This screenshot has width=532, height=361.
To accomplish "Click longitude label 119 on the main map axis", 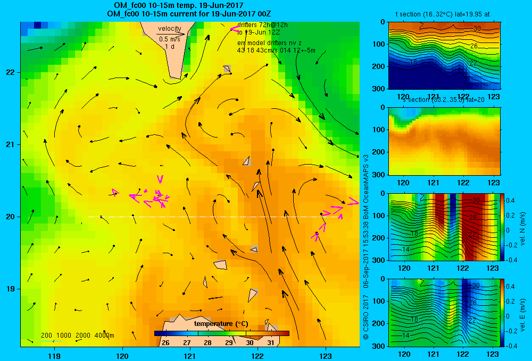I will point(54,356).
